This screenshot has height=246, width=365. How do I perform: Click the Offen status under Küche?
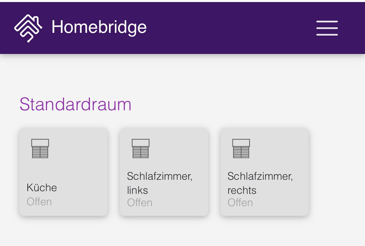(x=39, y=202)
